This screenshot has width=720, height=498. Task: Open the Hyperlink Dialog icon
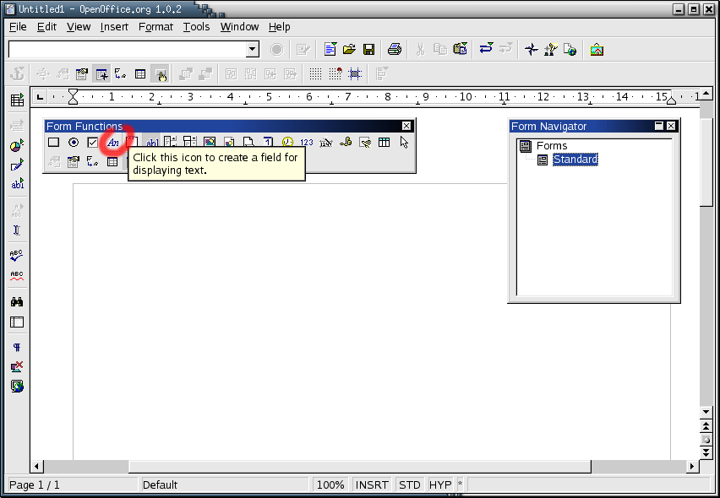click(570, 50)
